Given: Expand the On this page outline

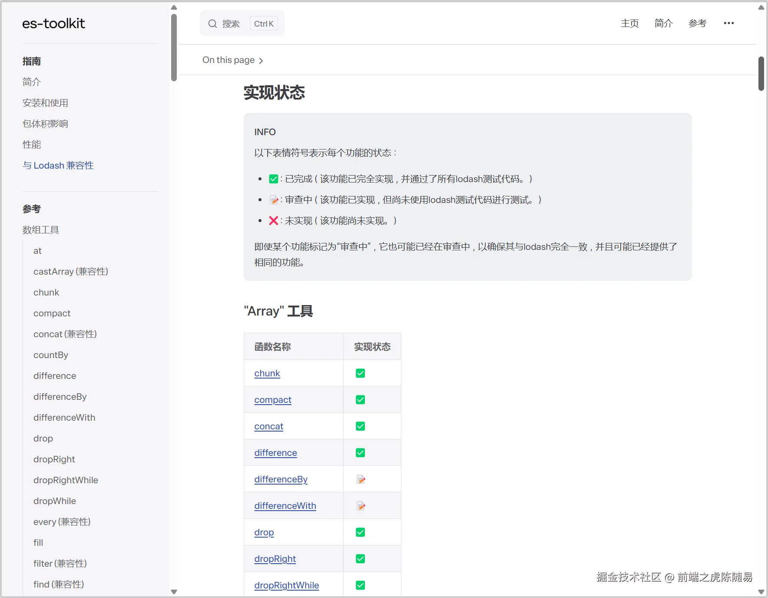Looking at the screenshot, I should 233,60.
